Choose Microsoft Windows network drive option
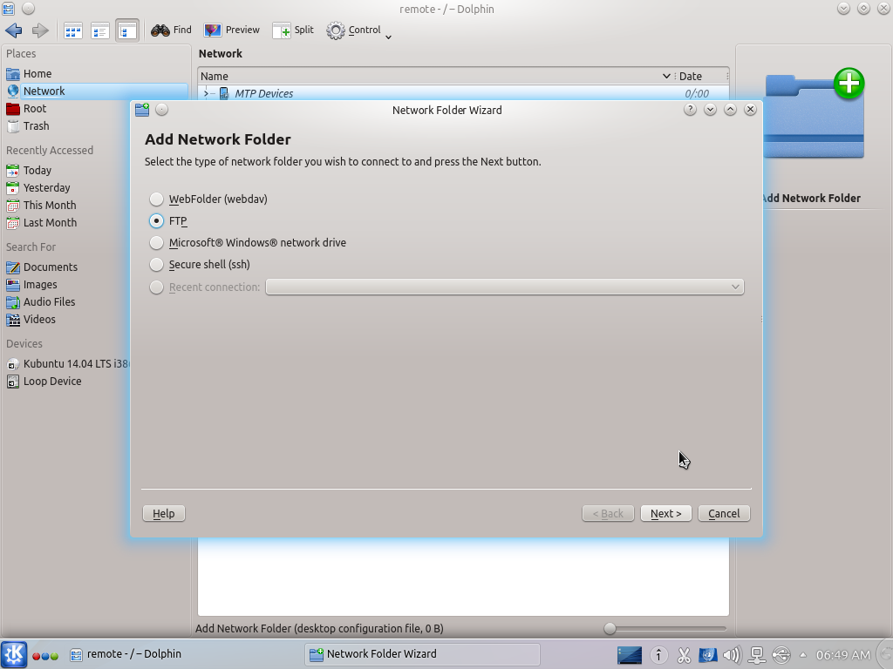This screenshot has width=893, height=669. coord(248,243)
